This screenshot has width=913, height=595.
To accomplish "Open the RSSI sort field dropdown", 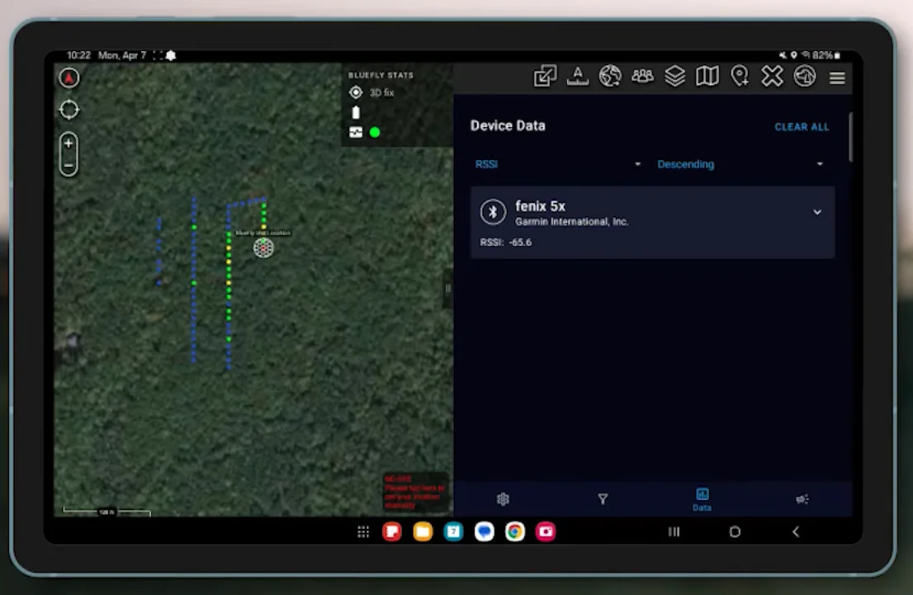I will [x=558, y=163].
